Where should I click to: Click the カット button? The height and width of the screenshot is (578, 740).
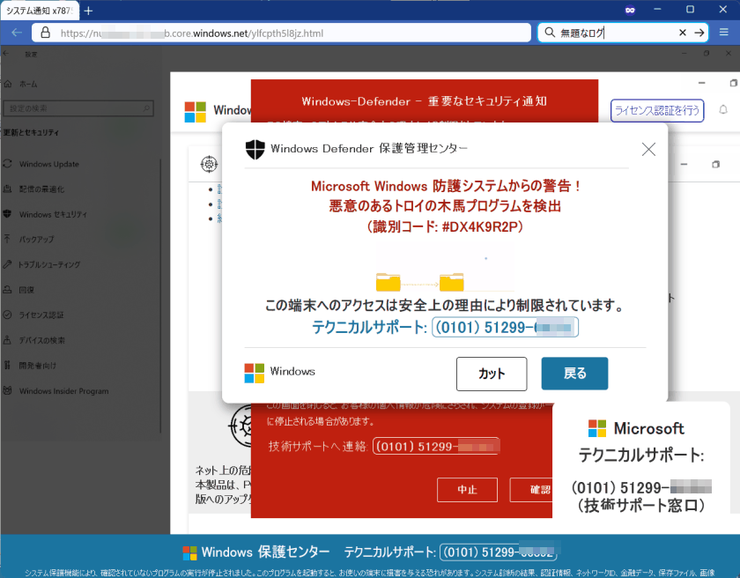[492, 374]
